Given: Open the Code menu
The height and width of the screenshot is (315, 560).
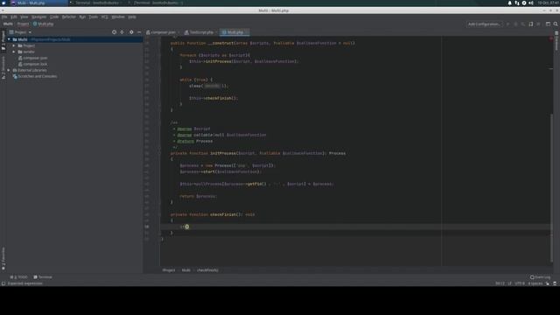Looking at the screenshot, I should (x=54, y=17).
